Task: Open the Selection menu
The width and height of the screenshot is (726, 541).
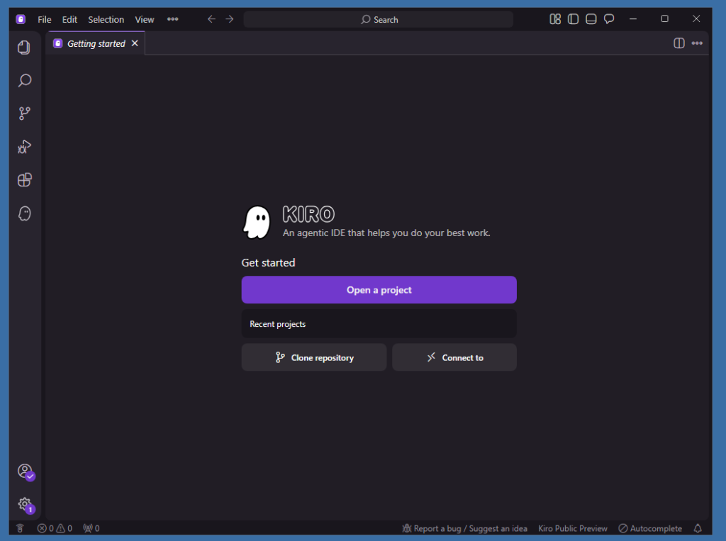Action: [x=106, y=19]
